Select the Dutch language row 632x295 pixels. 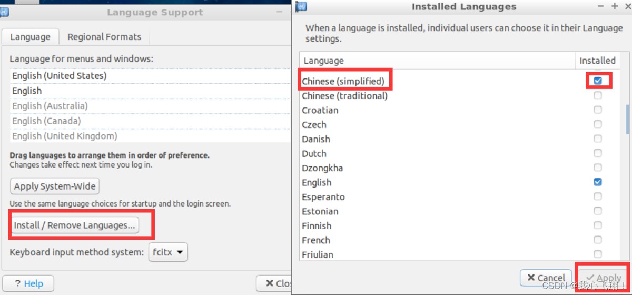(459, 153)
